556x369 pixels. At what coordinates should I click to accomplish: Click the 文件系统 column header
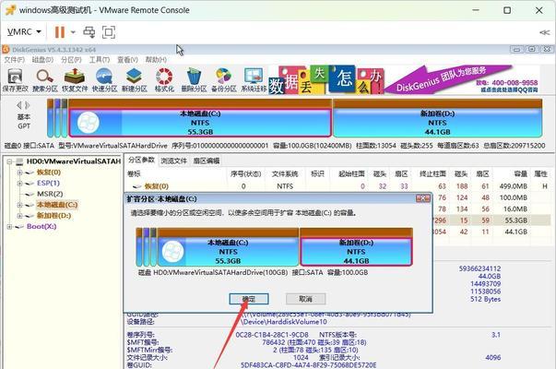click(x=285, y=173)
